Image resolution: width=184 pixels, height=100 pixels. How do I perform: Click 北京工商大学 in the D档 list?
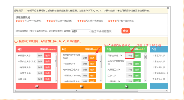click(158, 56)
